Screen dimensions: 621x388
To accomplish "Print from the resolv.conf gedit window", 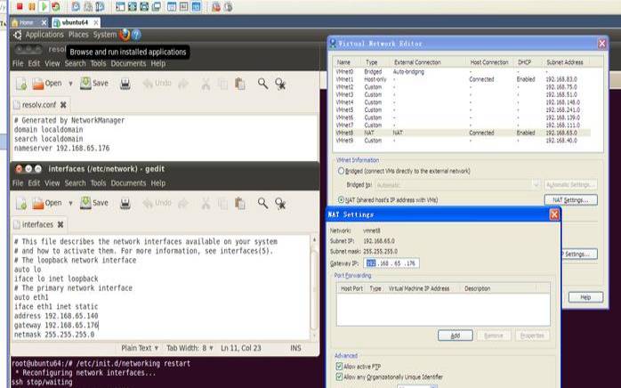I will tap(125, 84).
